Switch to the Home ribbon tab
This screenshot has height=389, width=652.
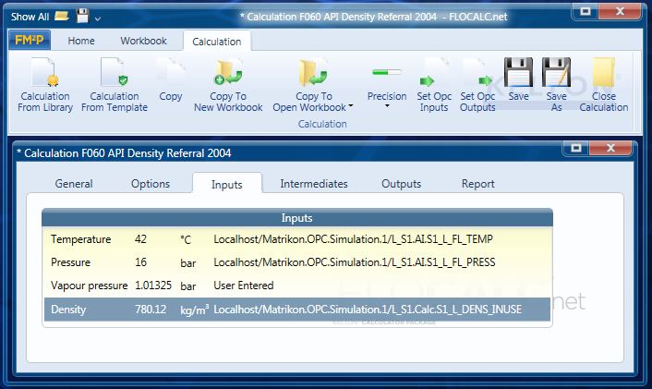[81, 41]
